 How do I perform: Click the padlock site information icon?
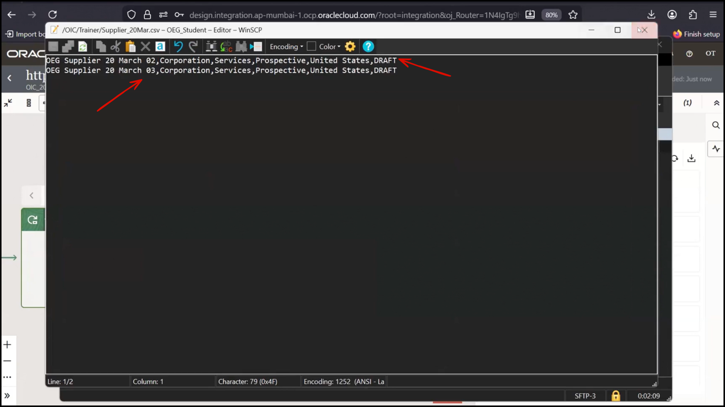click(x=147, y=15)
